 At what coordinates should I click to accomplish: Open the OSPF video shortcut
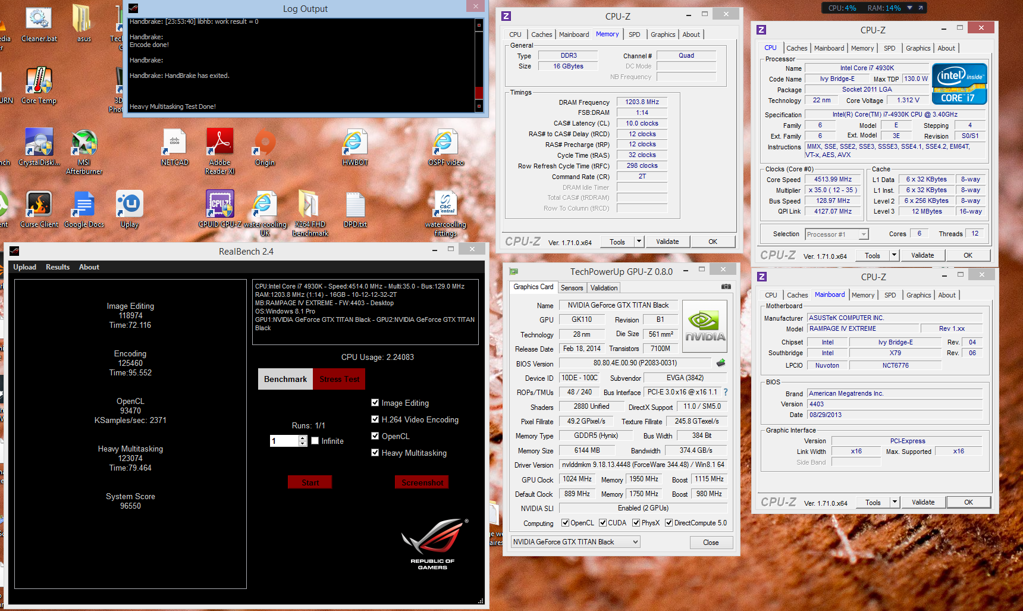click(445, 148)
